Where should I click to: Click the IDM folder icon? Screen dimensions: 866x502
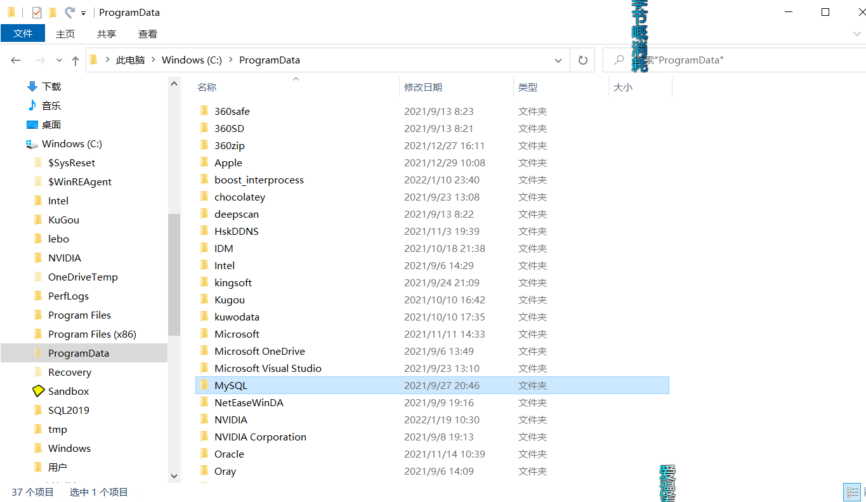(x=204, y=248)
